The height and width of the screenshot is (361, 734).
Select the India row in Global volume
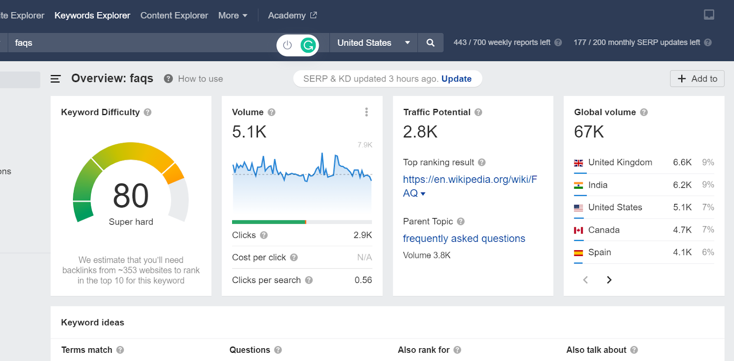coord(644,185)
